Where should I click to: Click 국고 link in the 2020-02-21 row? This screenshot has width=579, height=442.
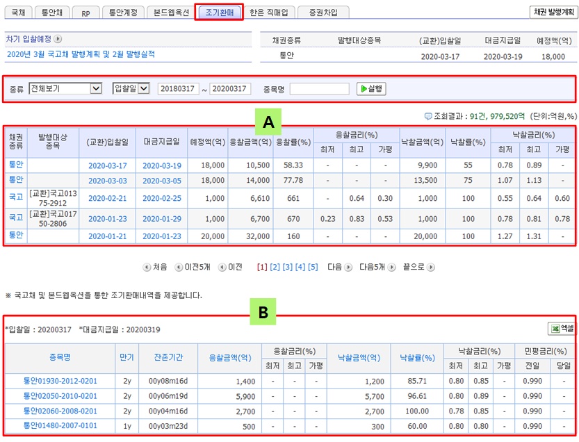(16, 197)
